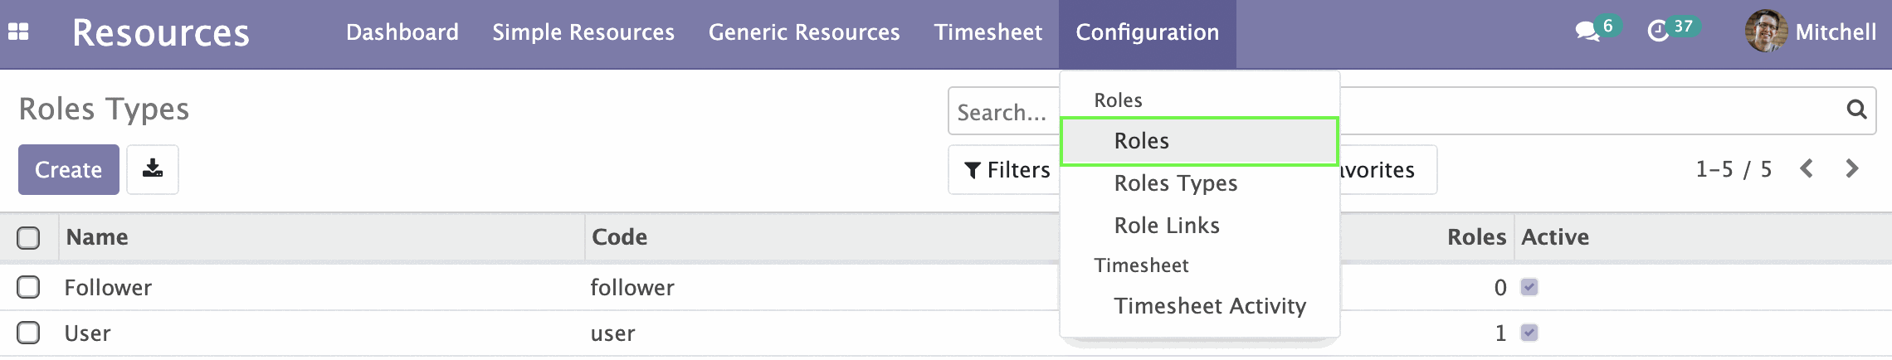Click Mitchell's user avatar

point(1766,32)
